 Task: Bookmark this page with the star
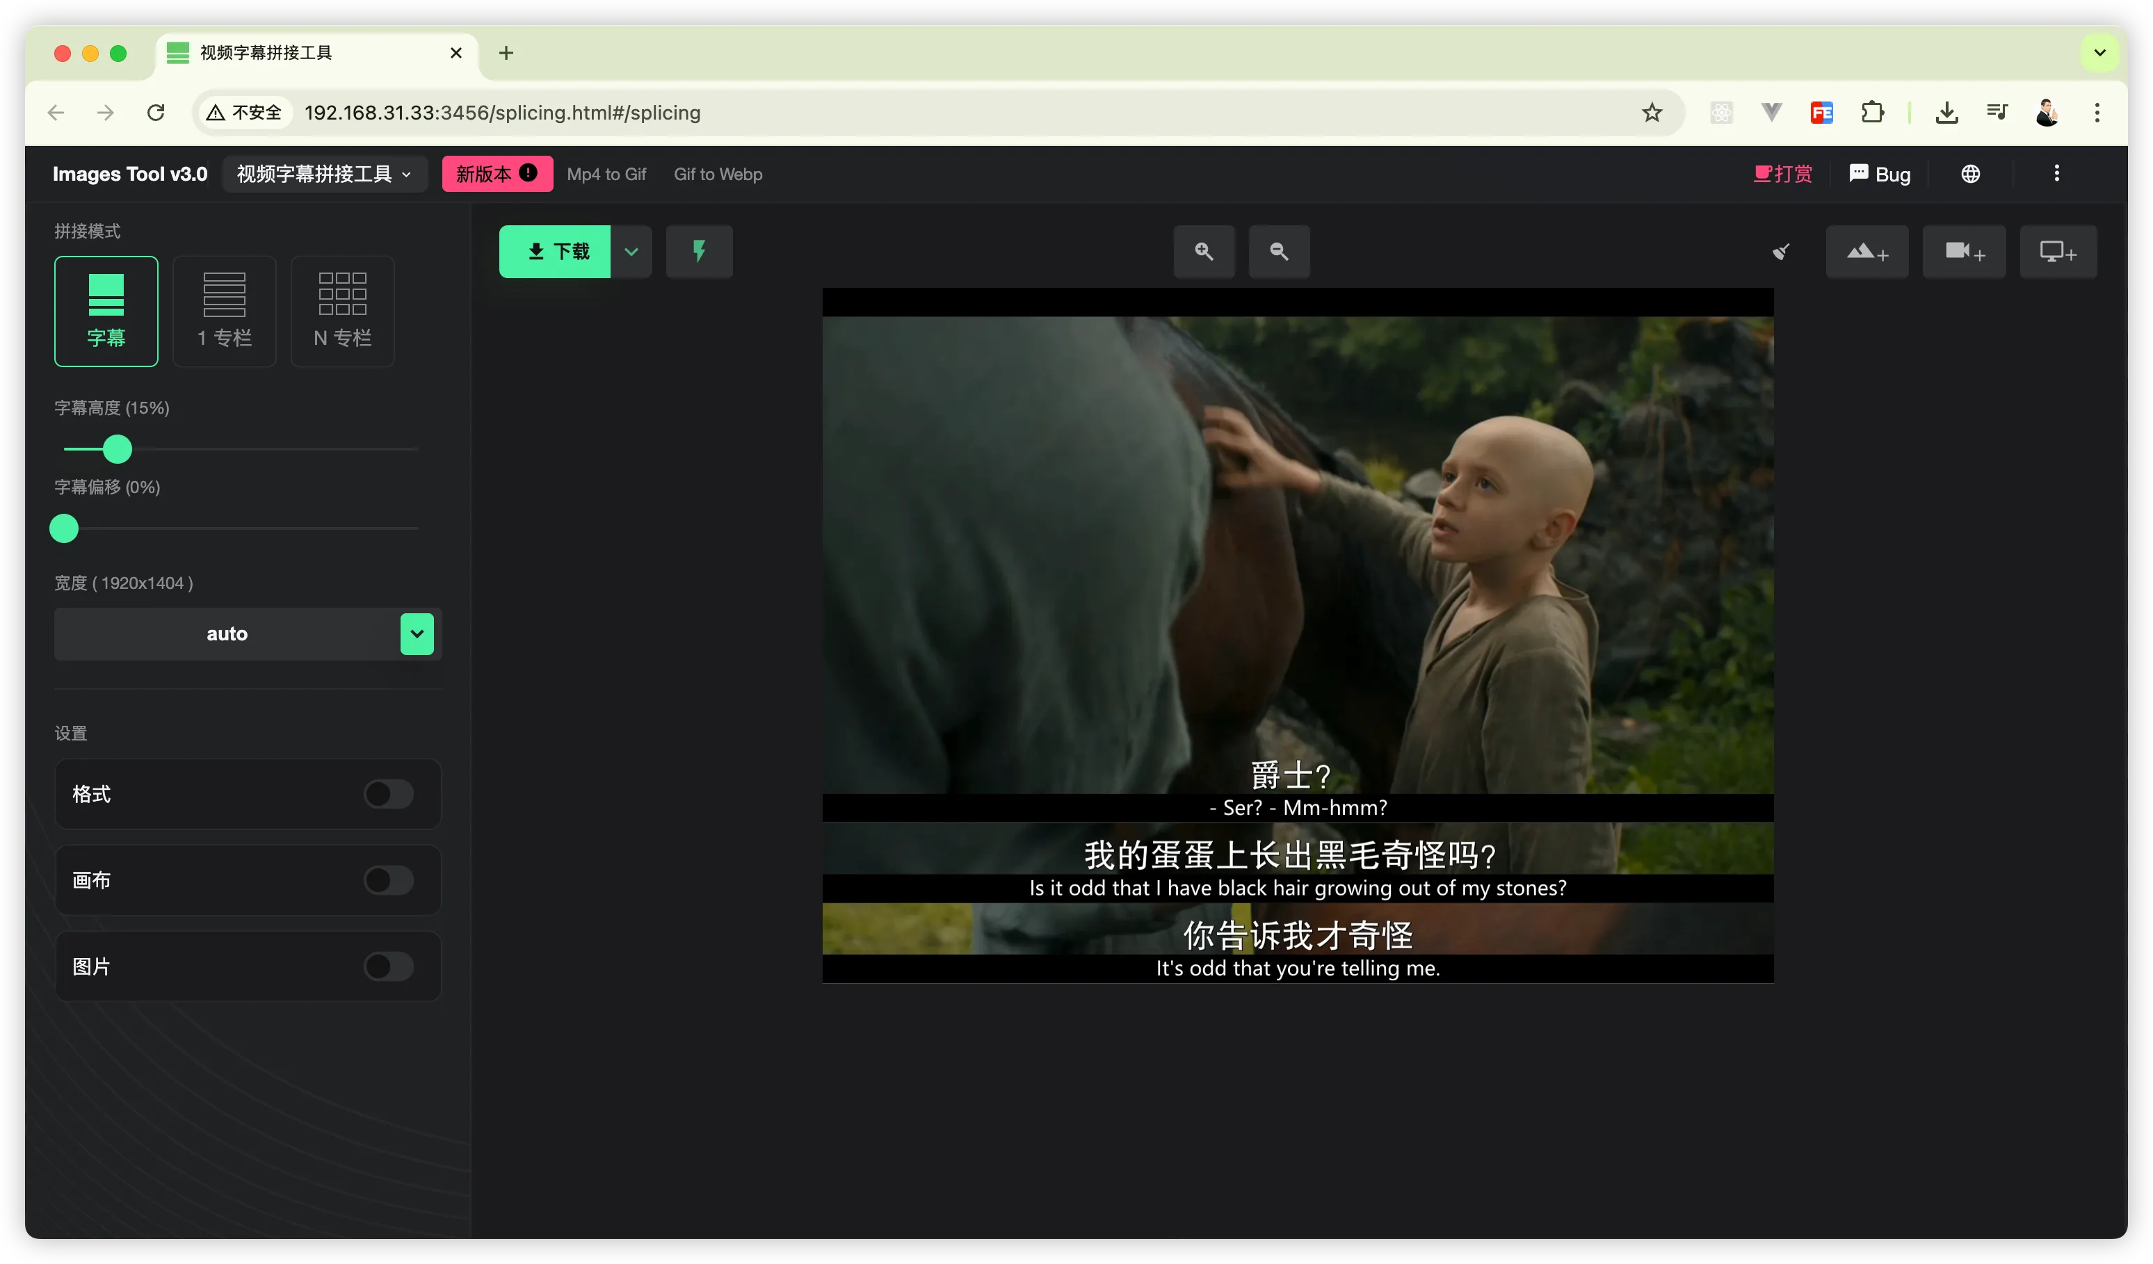pos(1652,113)
